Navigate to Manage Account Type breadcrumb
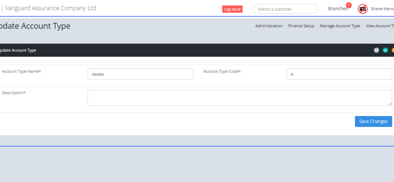 pos(340,26)
